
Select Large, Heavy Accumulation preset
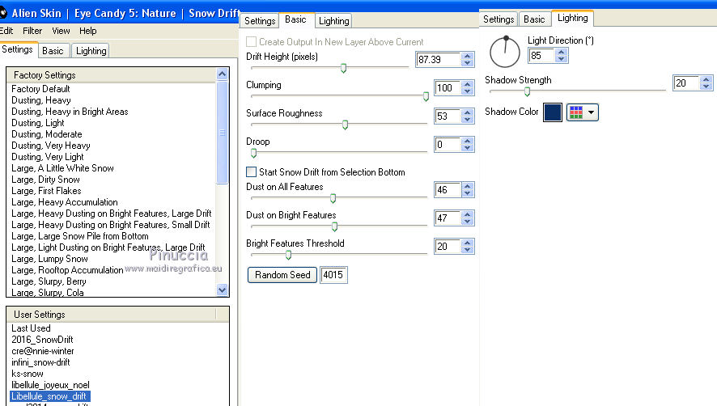[x=65, y=202]
